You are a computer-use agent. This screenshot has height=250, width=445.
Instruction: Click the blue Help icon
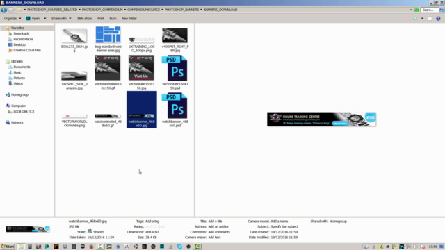click(x=438, y=19)
